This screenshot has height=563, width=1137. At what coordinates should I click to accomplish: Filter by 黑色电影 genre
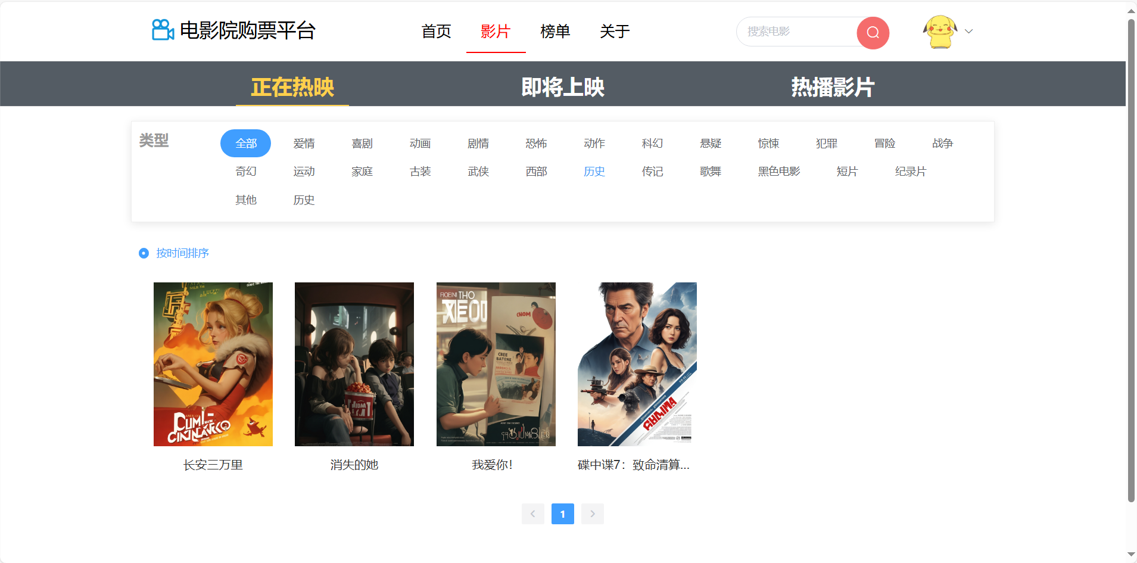(779, 172)
